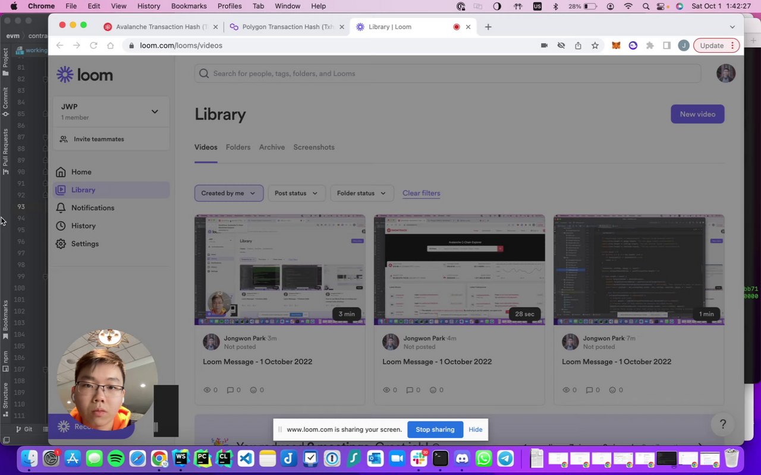This screenshot has height=475, width=761.
Task: Open the Created by me filter
Action: pos(229,193)
